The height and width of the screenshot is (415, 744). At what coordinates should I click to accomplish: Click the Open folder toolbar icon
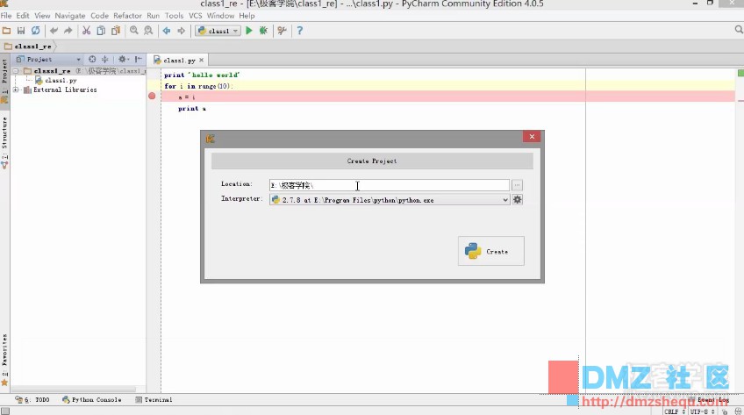pyautogui.click(x=7, y=31)
